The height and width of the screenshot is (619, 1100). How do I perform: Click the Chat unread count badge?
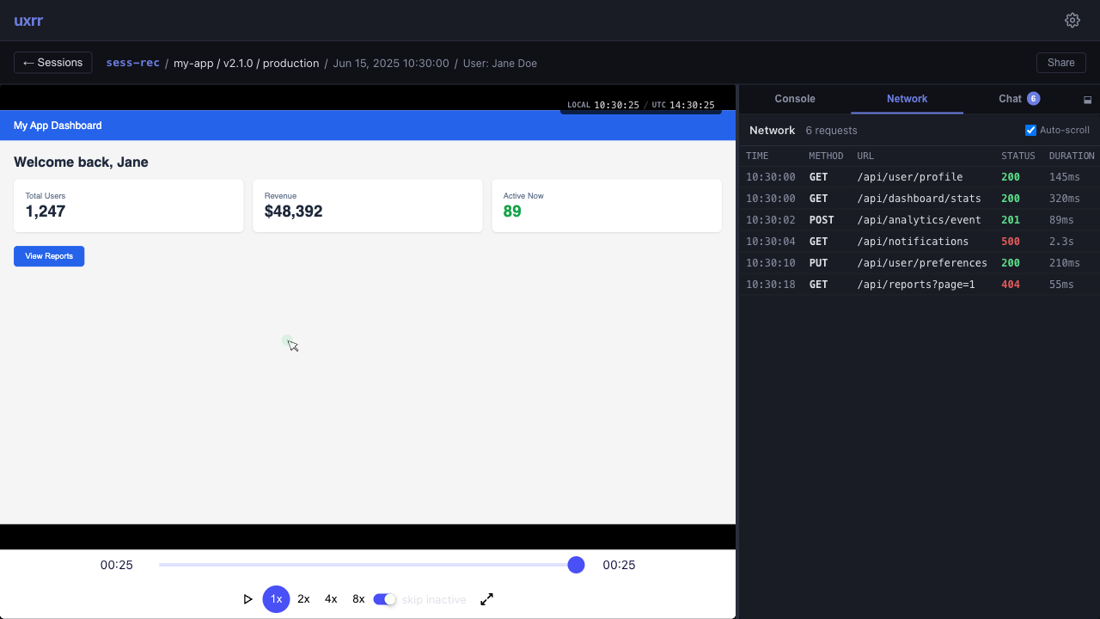[x=1034, y=99]
